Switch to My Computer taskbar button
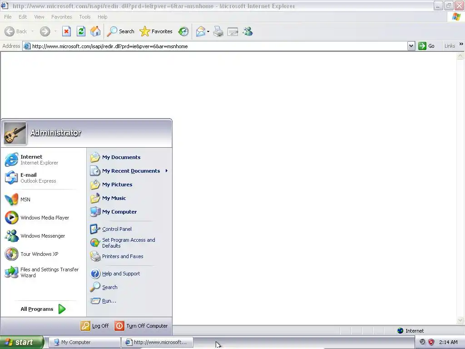 (84, 342)
